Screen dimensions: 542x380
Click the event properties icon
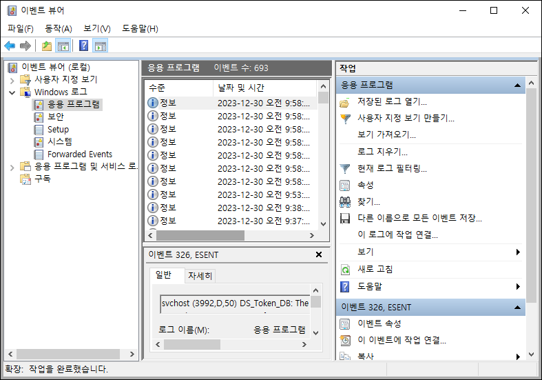(345, 324)
